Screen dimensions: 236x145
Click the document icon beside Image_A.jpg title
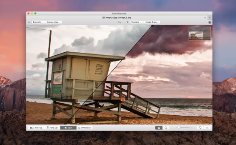(x=103, y=18)
